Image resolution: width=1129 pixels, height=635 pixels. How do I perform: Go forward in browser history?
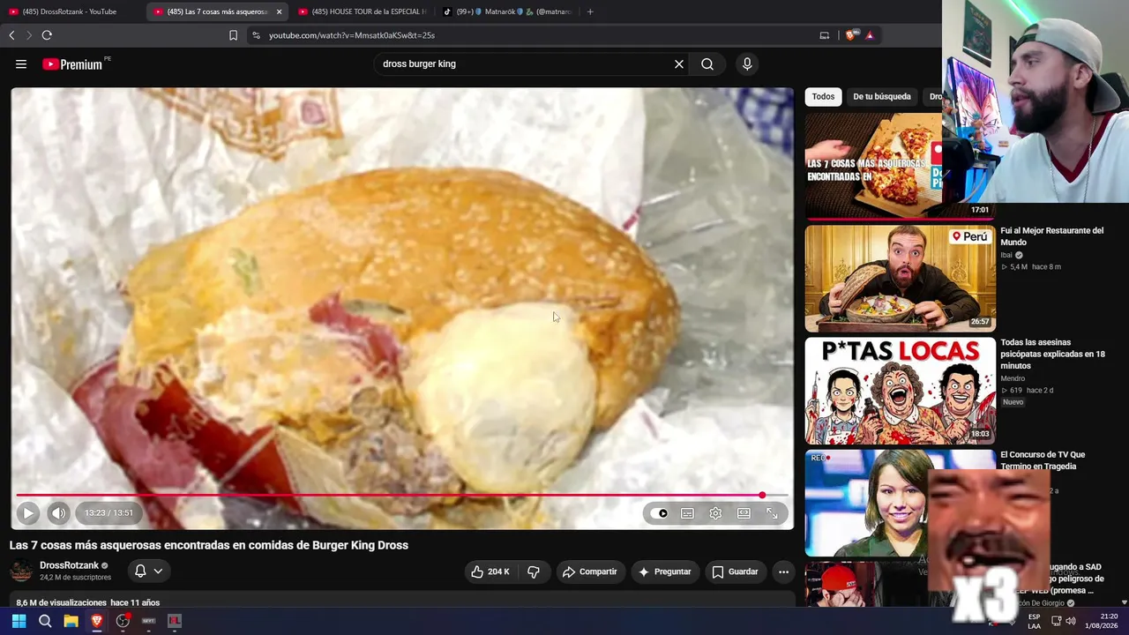tap(28, 35)
